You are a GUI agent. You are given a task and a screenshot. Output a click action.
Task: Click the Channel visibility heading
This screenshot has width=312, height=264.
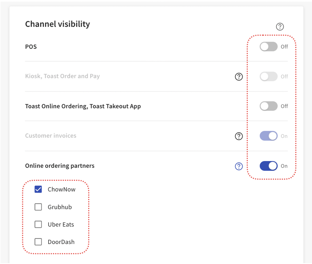(57, 24)
